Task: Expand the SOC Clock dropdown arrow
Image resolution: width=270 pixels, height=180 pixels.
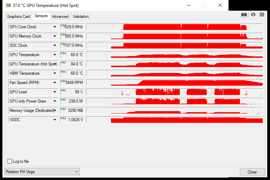Action: [55, 45]
